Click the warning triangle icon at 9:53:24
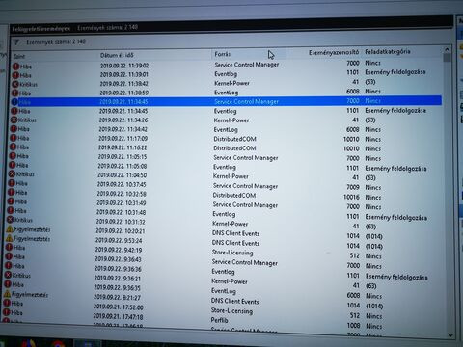Screen dimensions: 463x347 tap(10, 238)
